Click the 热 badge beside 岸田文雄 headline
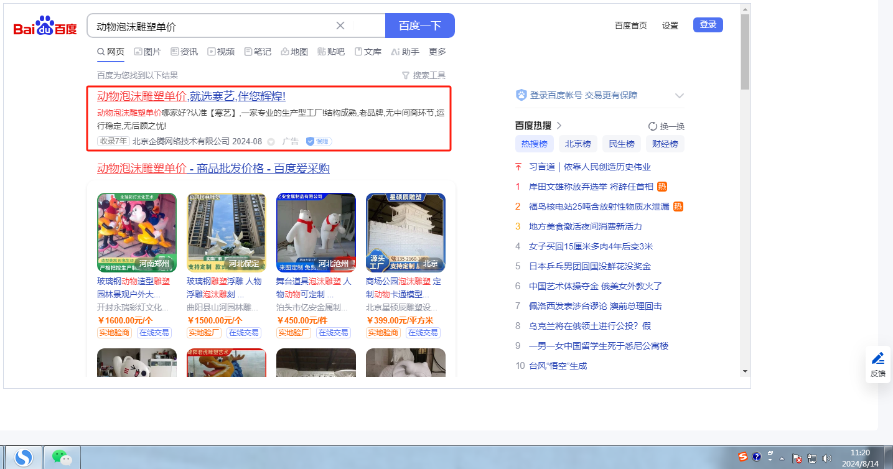893x469 pixels. pos(663,187)
